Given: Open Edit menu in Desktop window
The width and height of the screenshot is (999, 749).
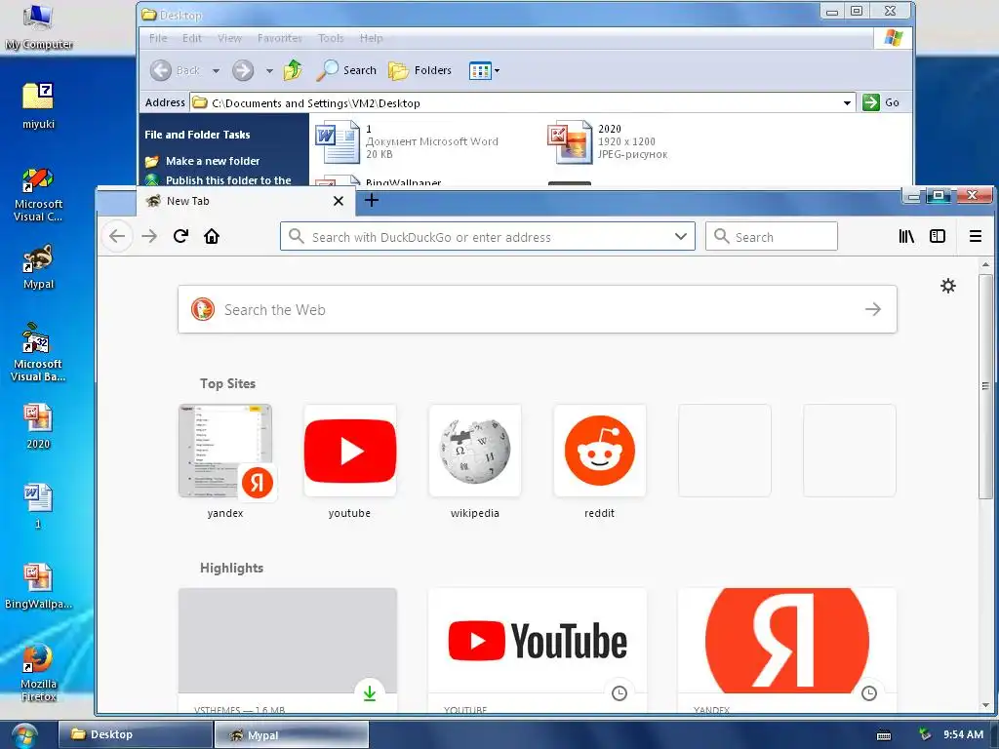Looking at the screenshot, I should click(x=192, y=38).
